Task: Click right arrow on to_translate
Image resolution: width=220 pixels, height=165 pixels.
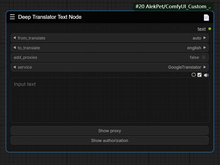Action: click(205, 48)
